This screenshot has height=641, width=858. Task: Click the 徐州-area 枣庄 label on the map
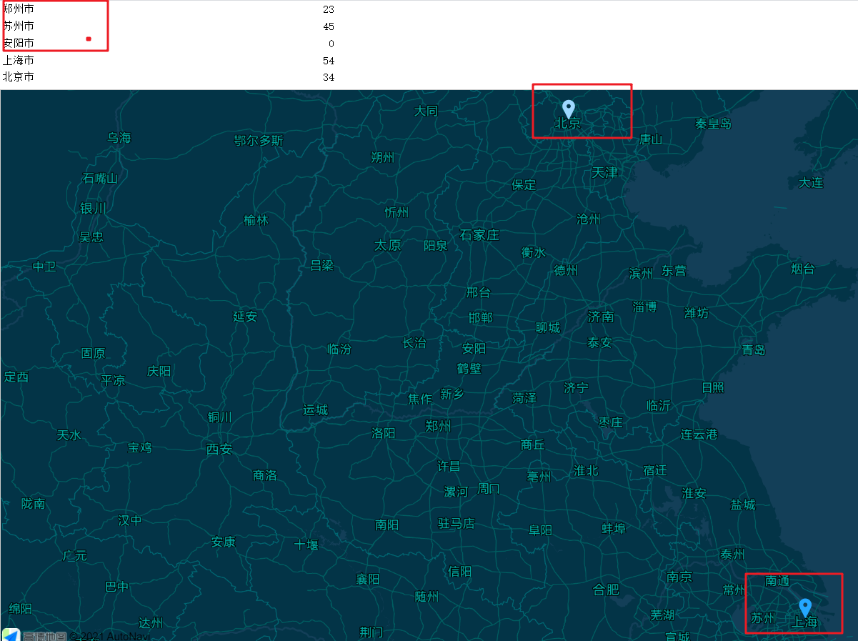point(610,422)
